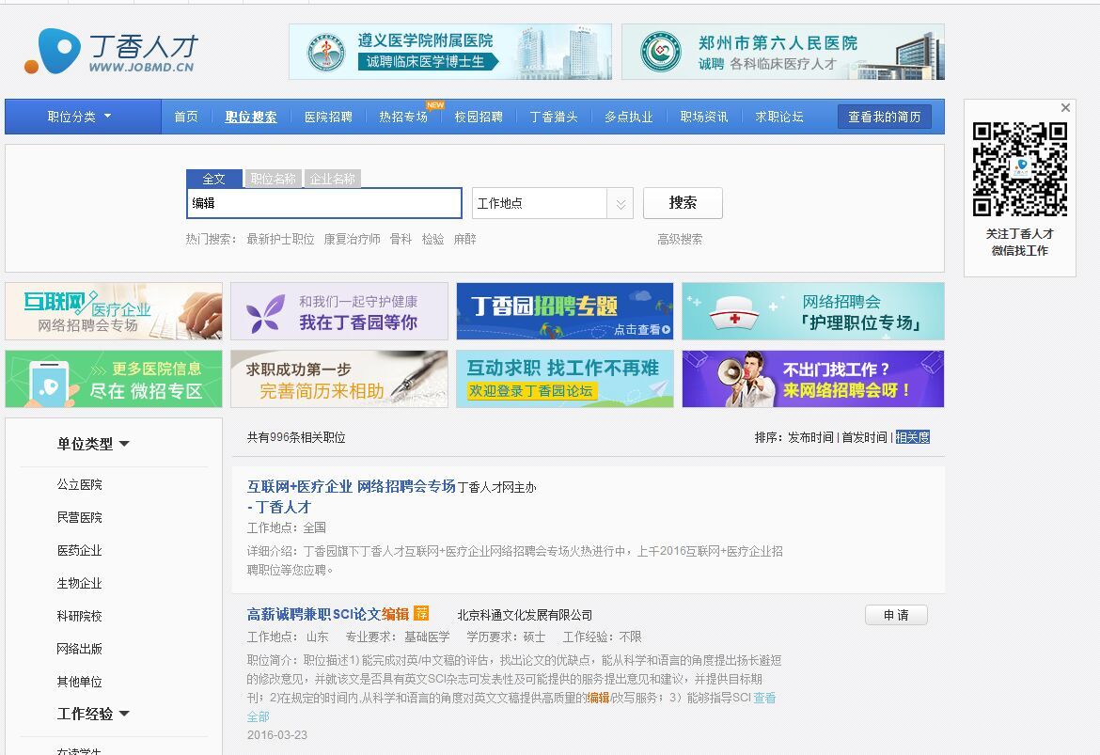Go to 热招专场 in navigation bar

pyautogui.click(x=403, y=117)
